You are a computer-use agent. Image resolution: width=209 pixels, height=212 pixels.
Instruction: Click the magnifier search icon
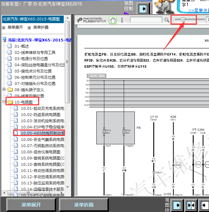pos(167,20)
